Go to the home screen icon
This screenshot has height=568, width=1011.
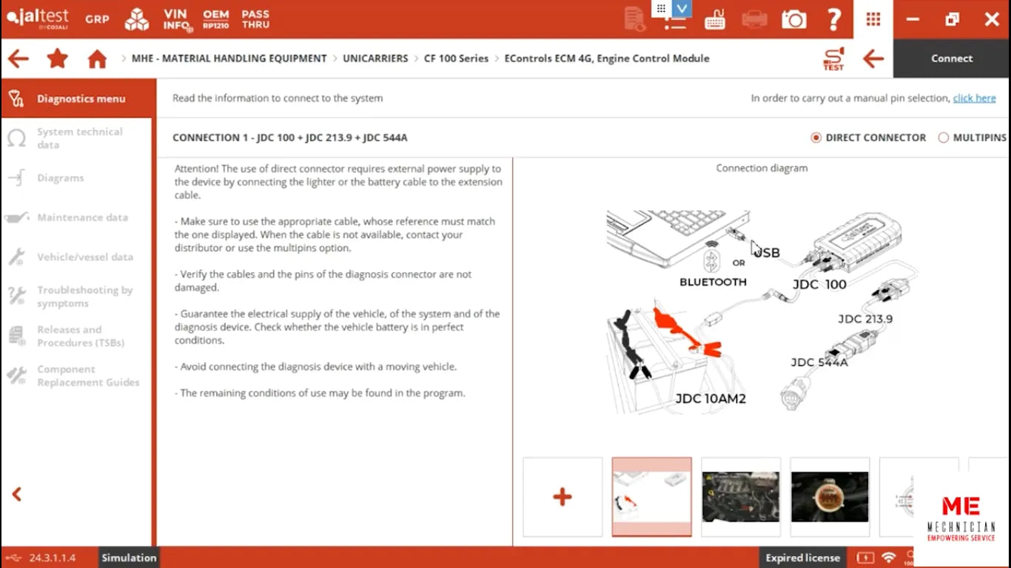97,58
